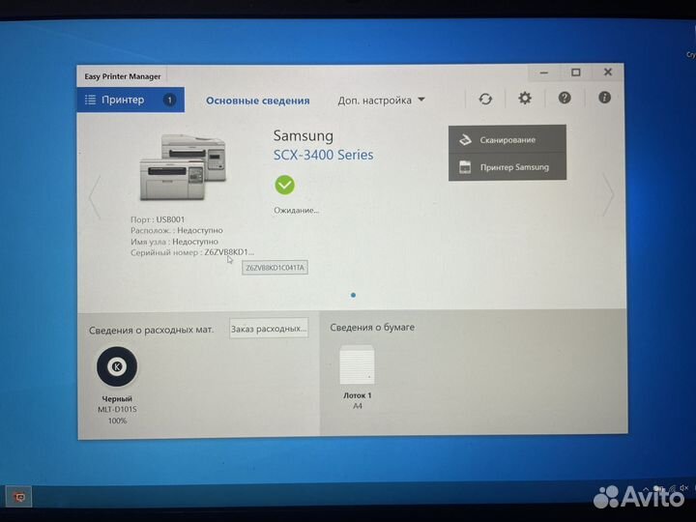Screen dimensions: 696x522
Task: Click the Лоток 1 paper tray icon
Action: 357,364
